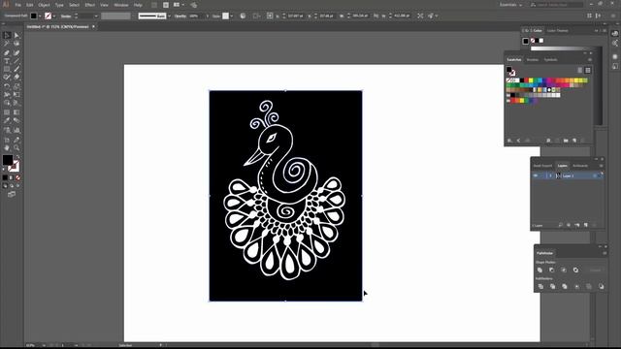Click the Trim pathfinder icon
Screen dimensions: 621x349
[552, 287]
